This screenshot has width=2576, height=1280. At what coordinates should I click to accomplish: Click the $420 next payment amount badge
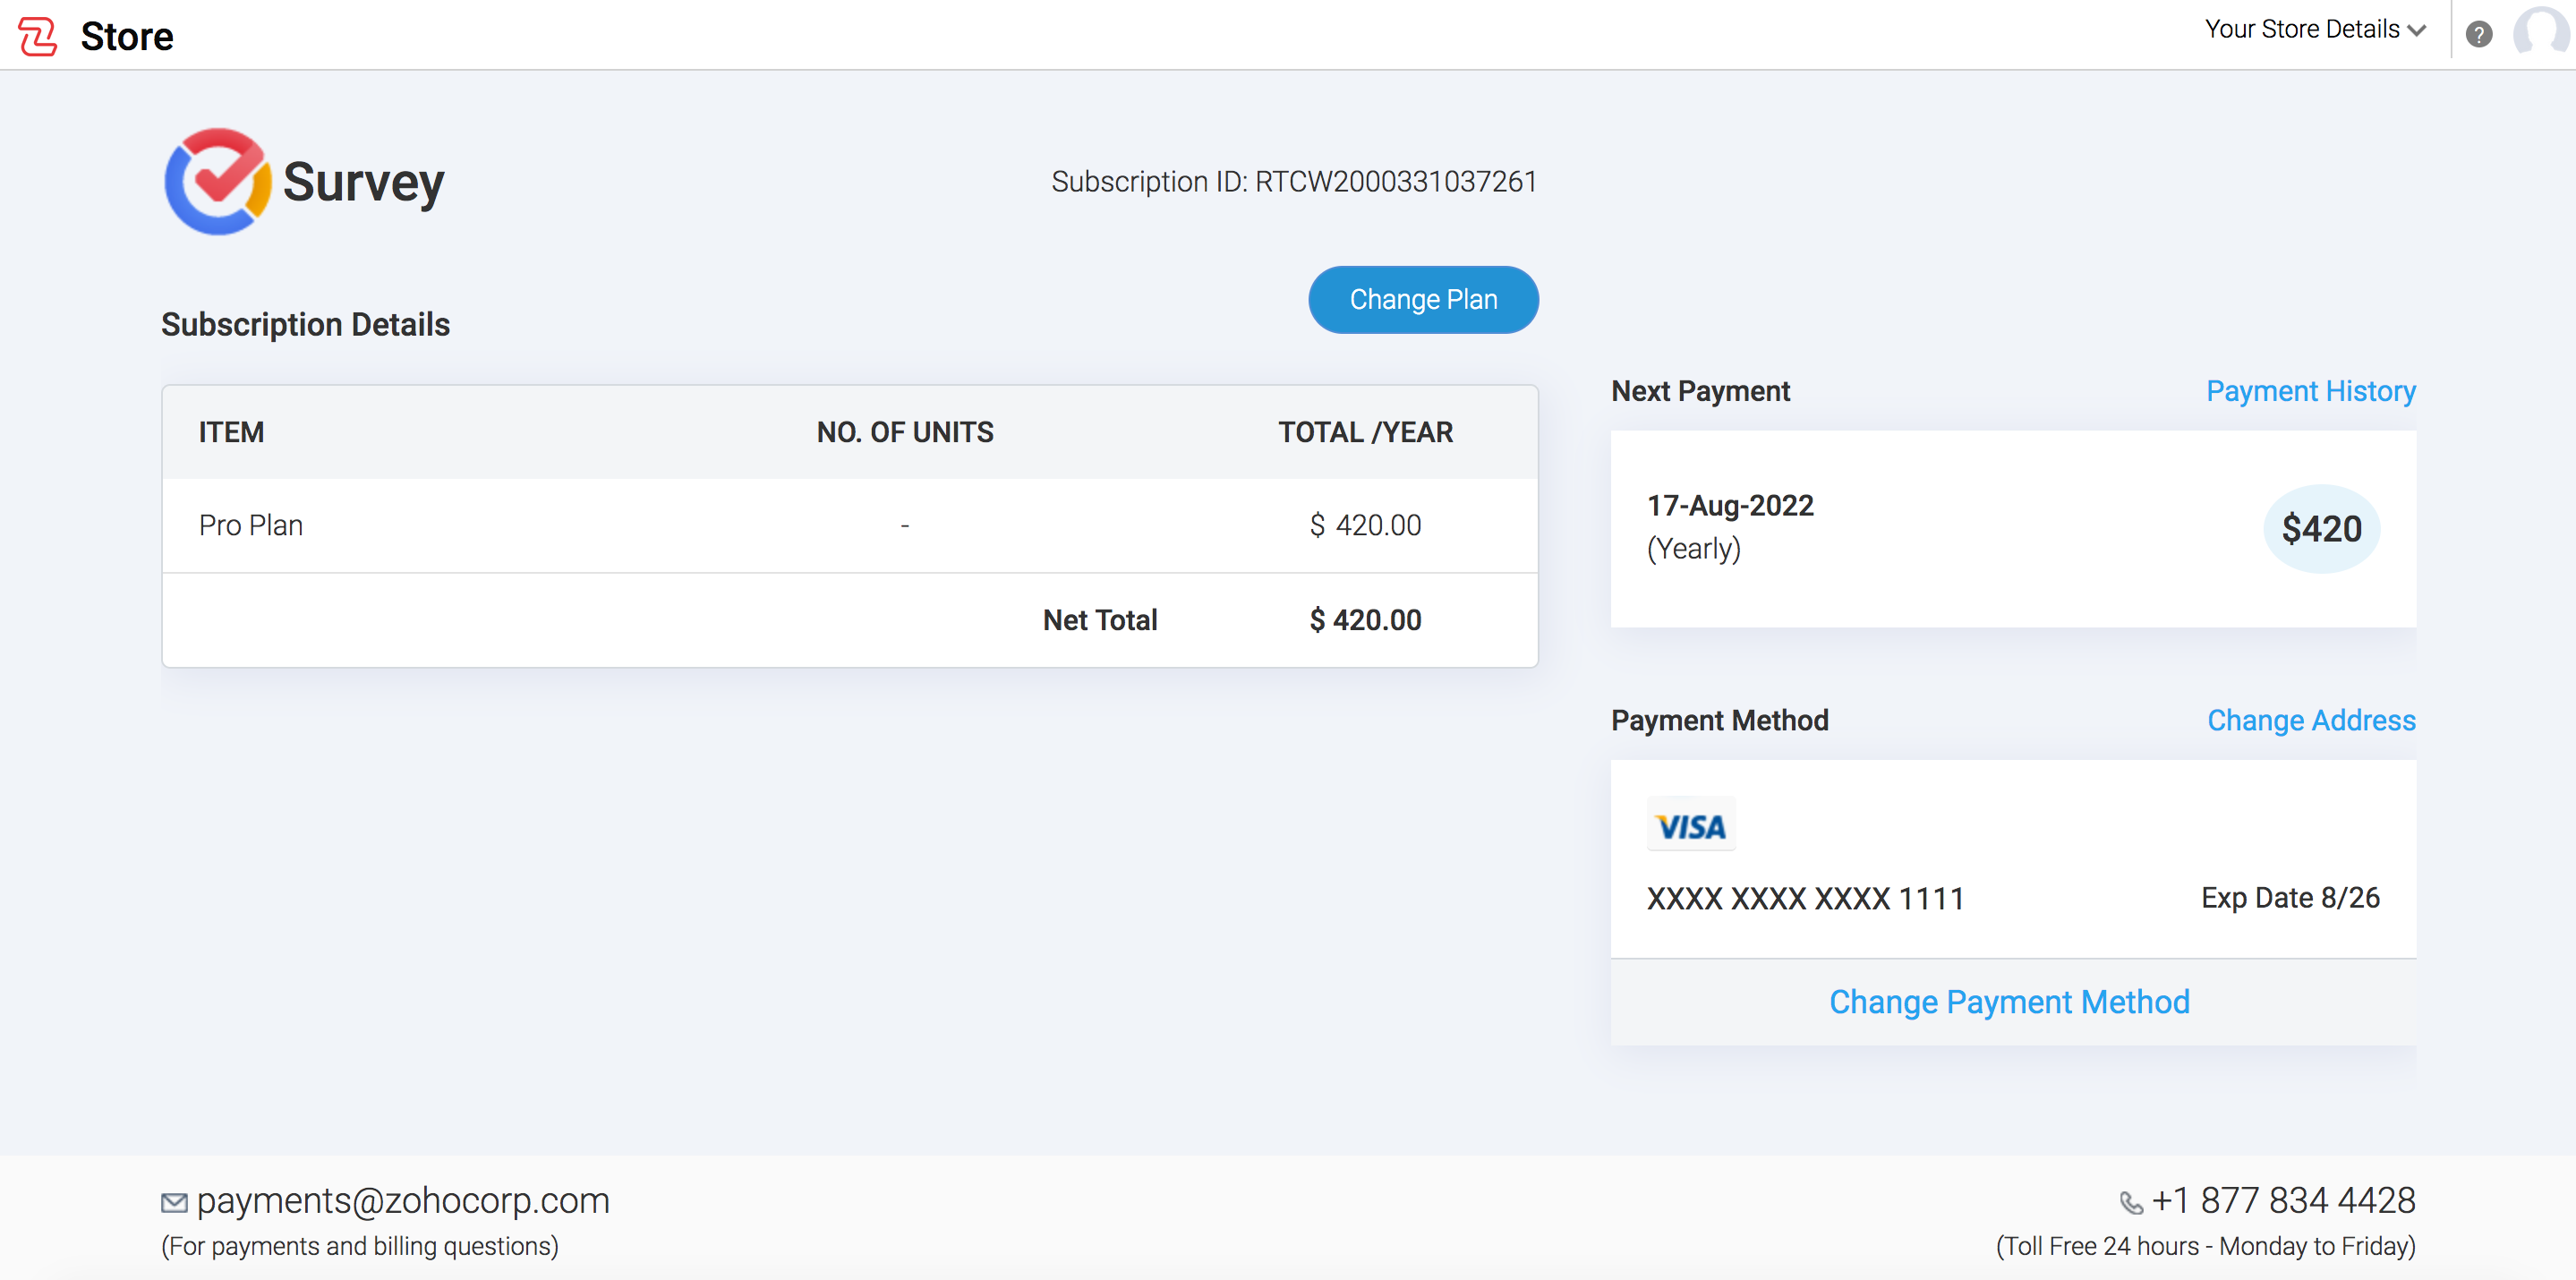point(2320,528)
